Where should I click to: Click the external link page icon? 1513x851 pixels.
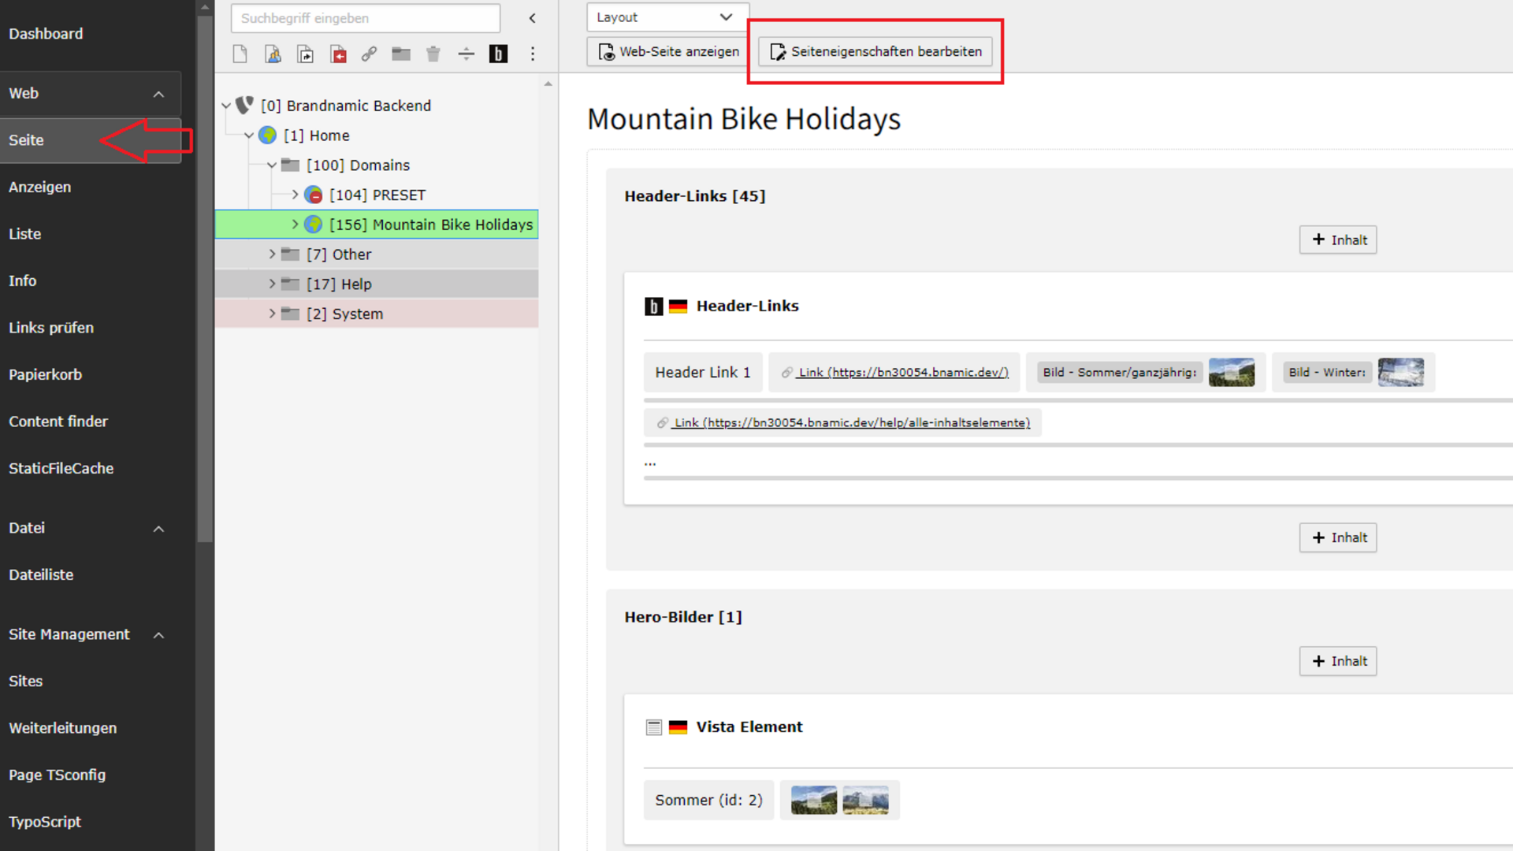tap(369, 54)
